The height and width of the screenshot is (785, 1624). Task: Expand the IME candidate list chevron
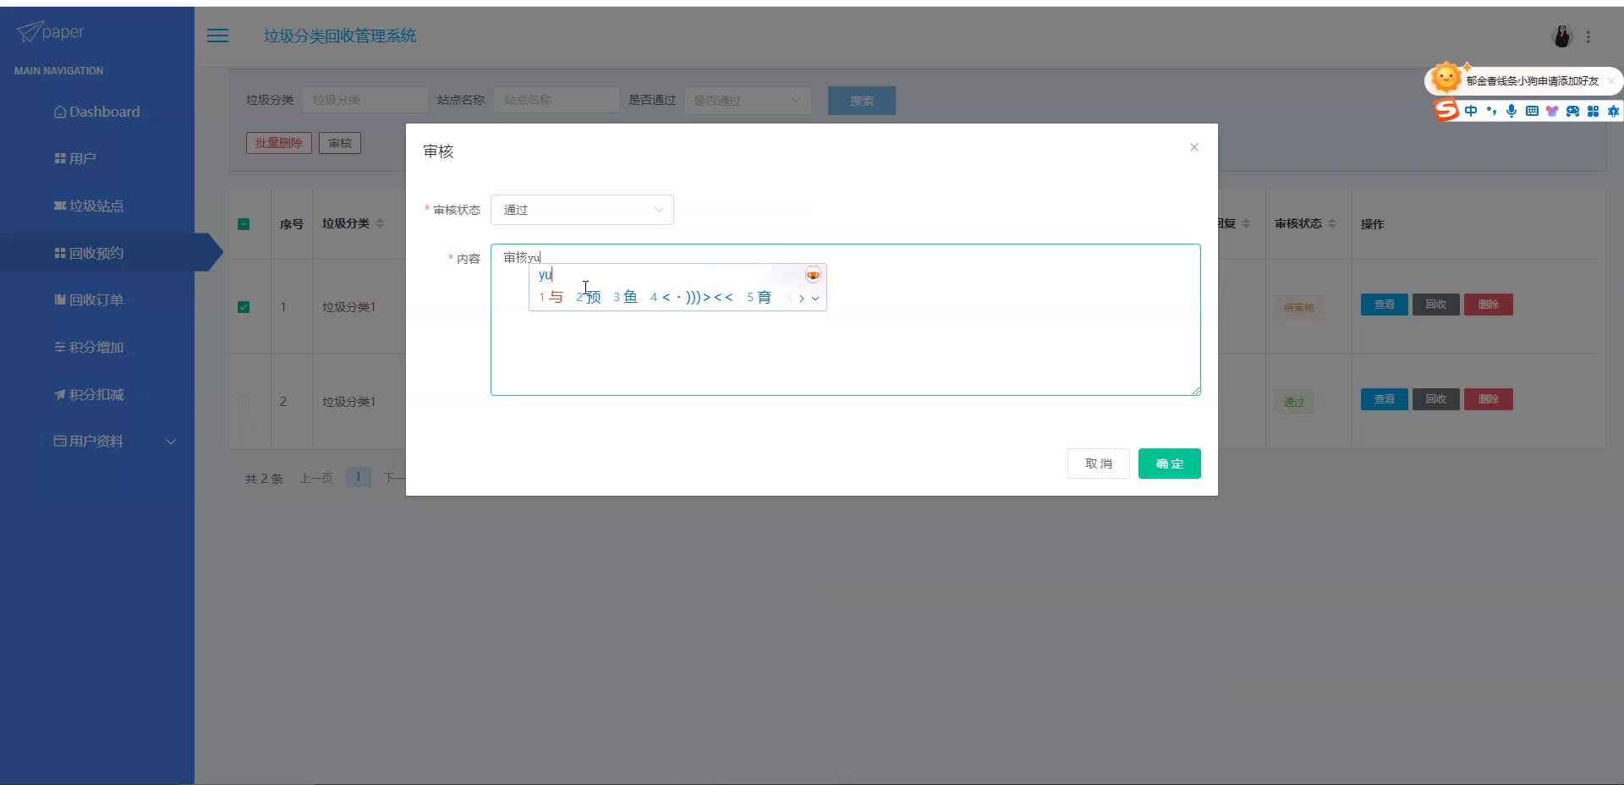pyautogui.click(x=815, y=298)
